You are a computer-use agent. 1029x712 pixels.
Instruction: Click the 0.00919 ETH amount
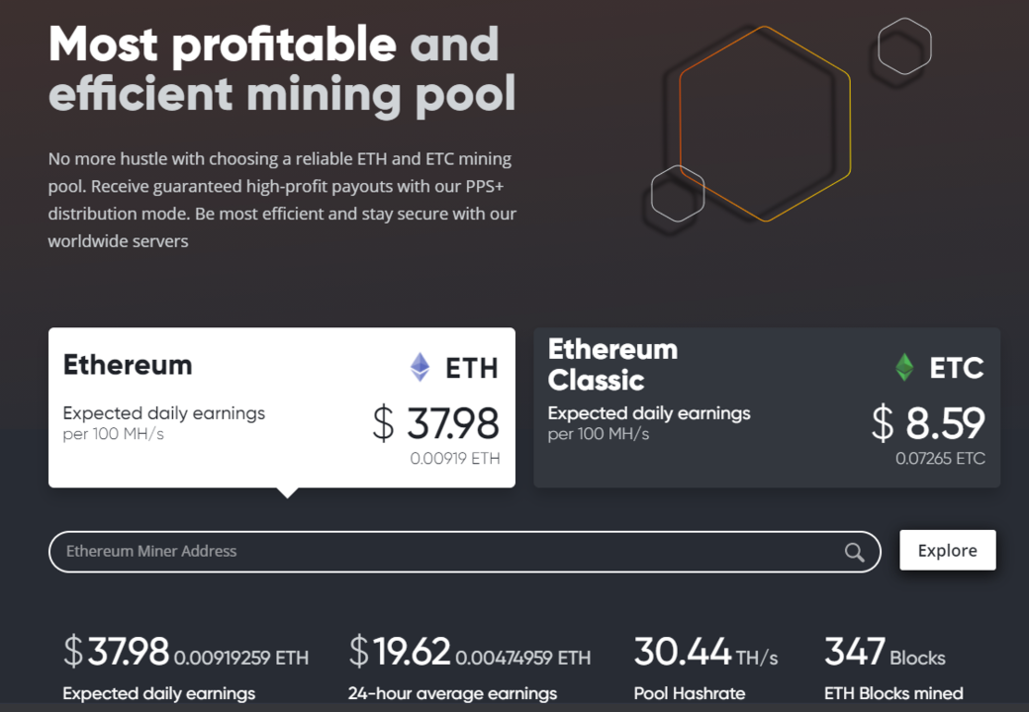[455, 459]
